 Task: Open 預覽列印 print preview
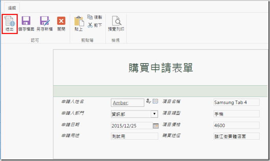point(116,24)
